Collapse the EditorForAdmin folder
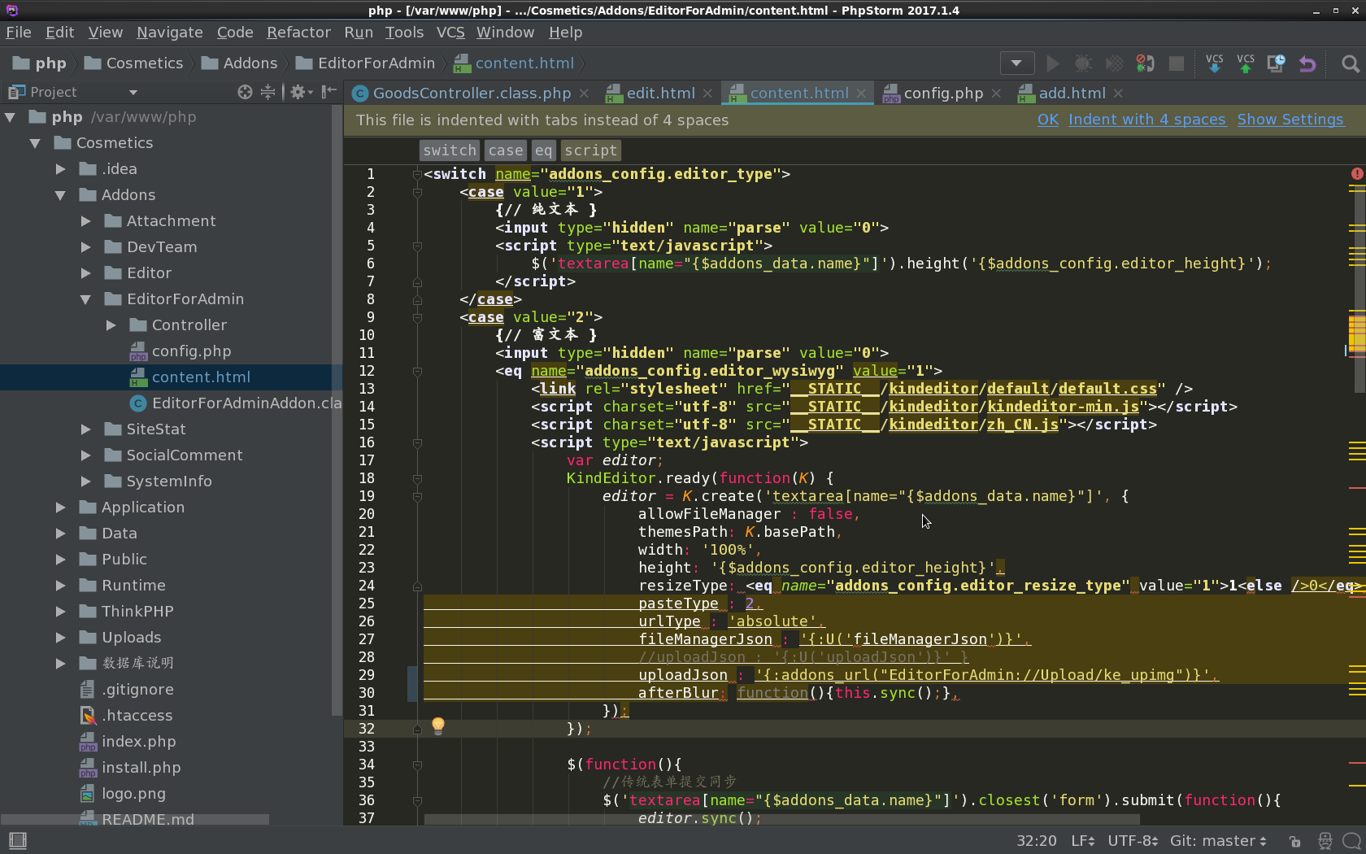Viewport: 1366px width, 854px height. (x=85, y=299)
